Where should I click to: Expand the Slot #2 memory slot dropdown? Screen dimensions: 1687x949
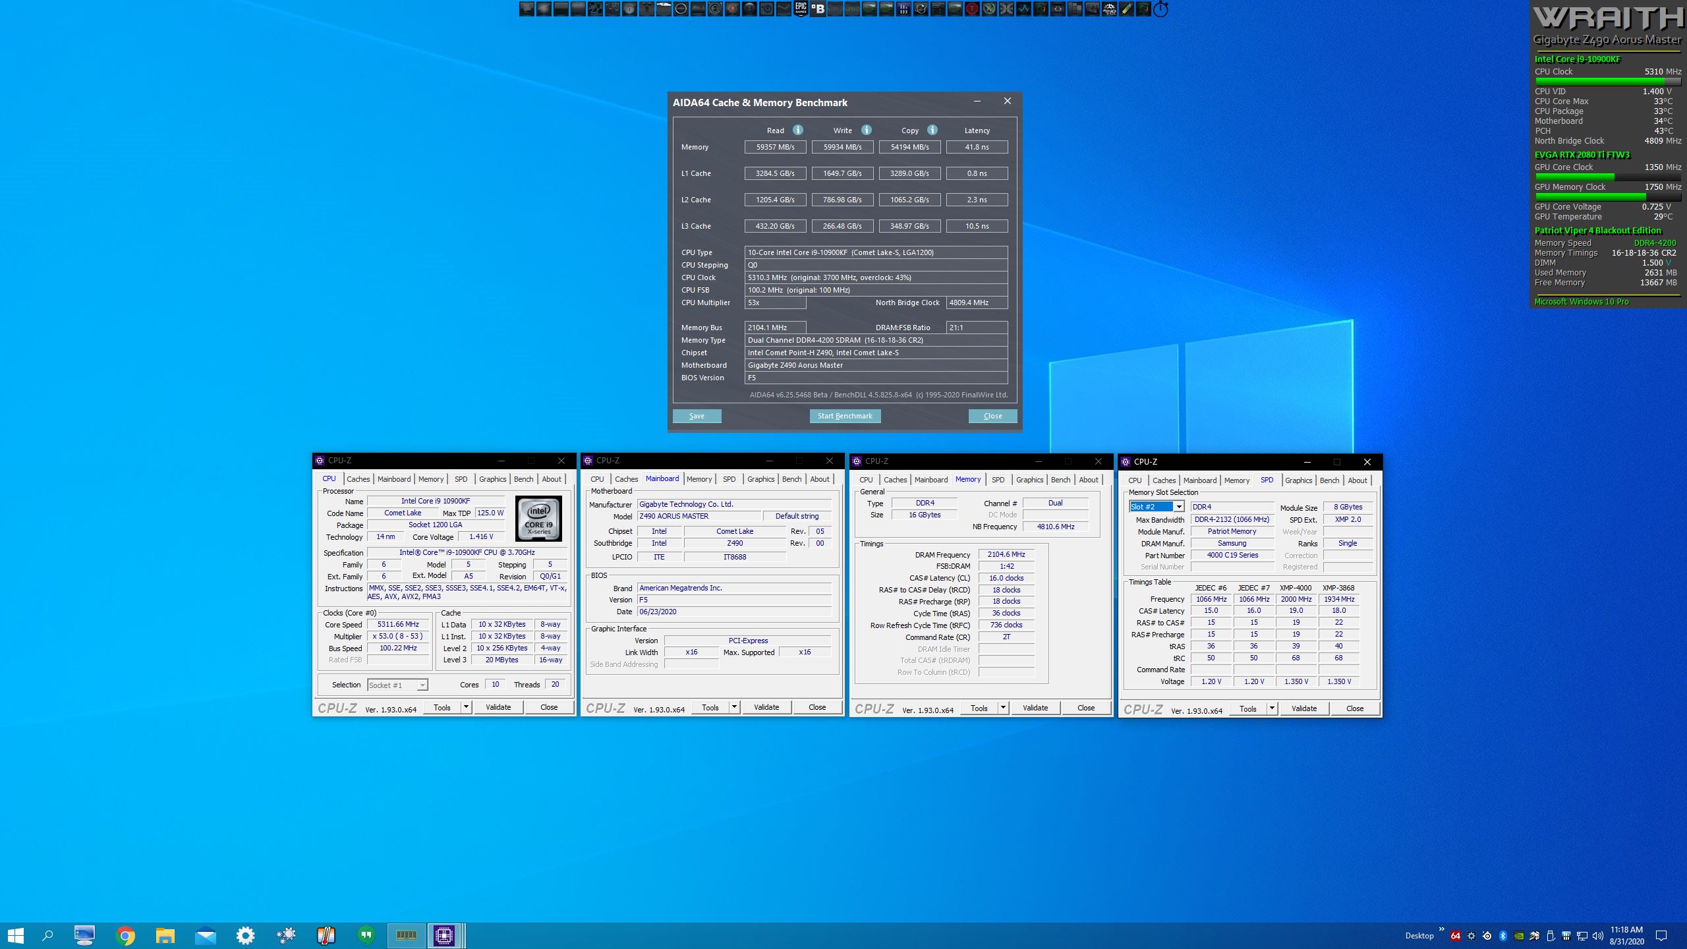click(x=1178, y=507)
